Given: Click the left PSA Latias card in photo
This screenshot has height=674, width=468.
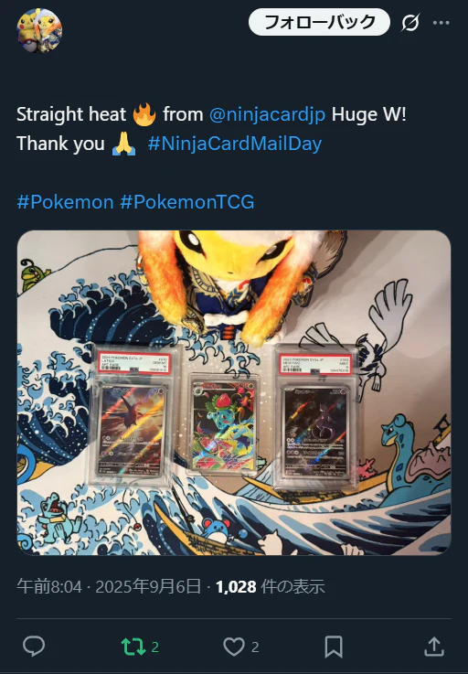Looking at the screenshot, I should [133, 416].
